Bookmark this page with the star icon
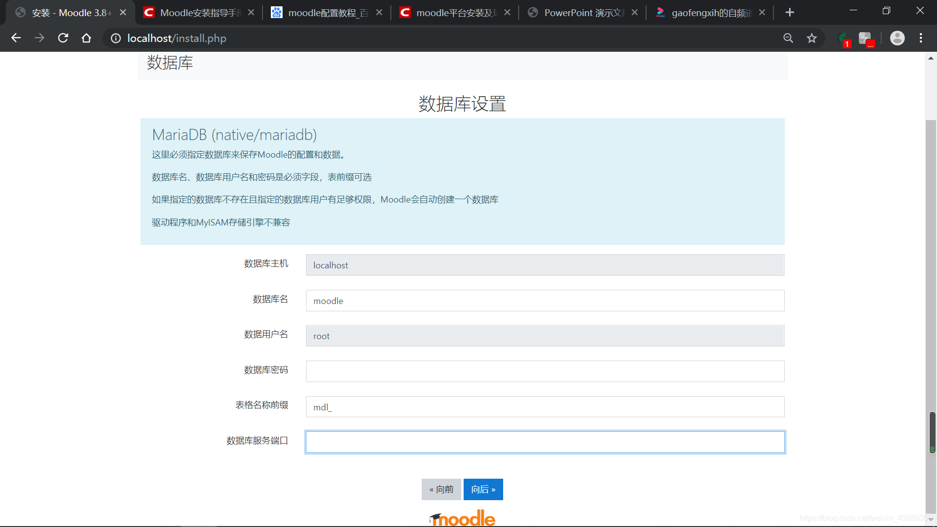This screenshot has width=937, height=527. tap(812, 38)
